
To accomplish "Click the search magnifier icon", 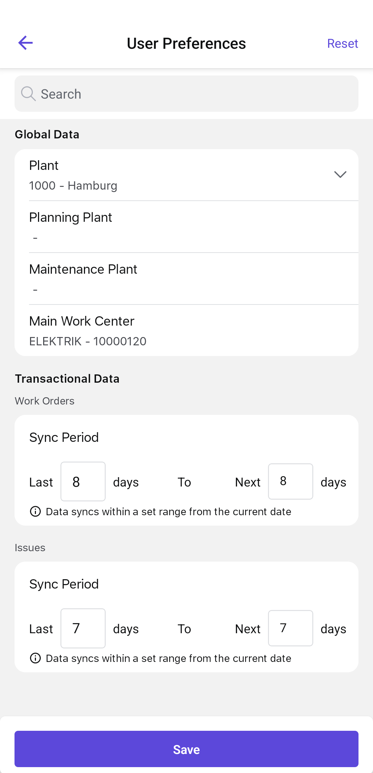I will [x=28, y=94].
